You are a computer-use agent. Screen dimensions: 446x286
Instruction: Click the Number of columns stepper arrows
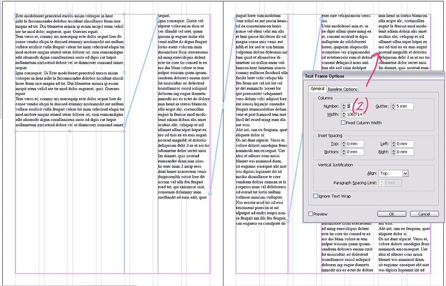click(343, 106)
